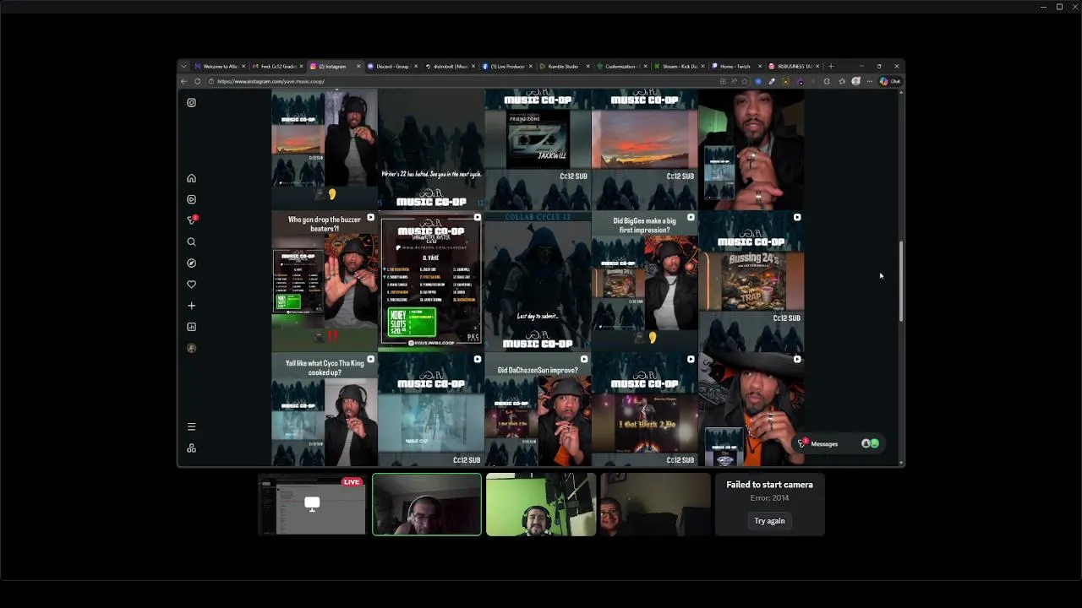Open the 'Who gon drop the buzzer beaters?!' reel
The height and width of the screenshot is (608, 1082).
pyautogui.click(x=325, y=280)
